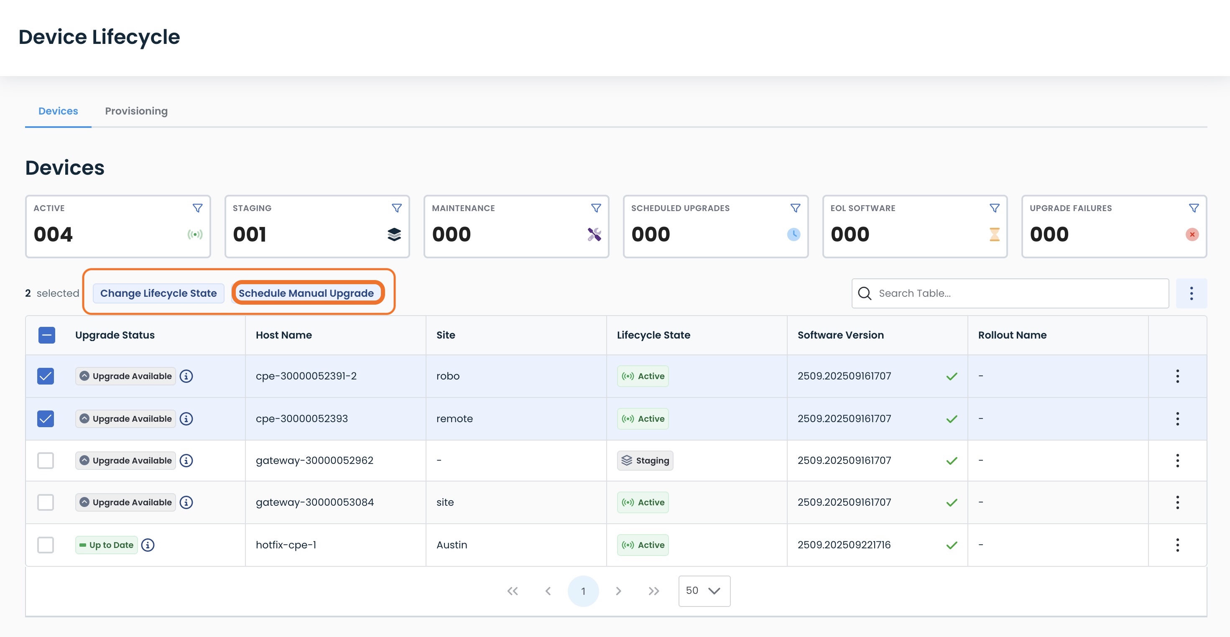Click EOL Software filter funnel icon
Viewport: 1230px width, 637px height.
[994, 208]
